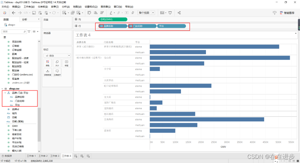The image size is (300, 163).
Task: Click the Presentation mode icon
Action: click(170, 13)
